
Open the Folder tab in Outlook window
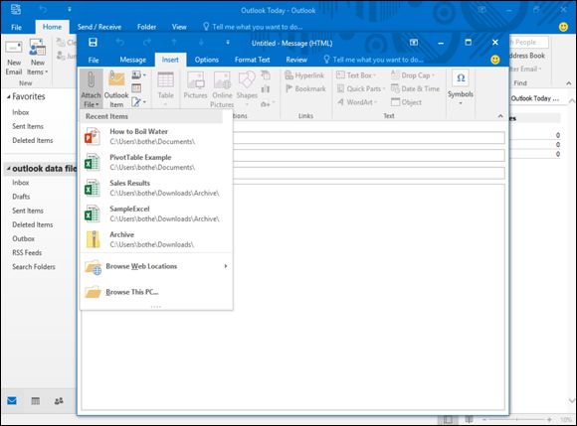[x=146, y=27]
